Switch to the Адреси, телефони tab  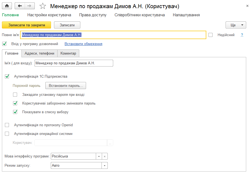point(40,53)
